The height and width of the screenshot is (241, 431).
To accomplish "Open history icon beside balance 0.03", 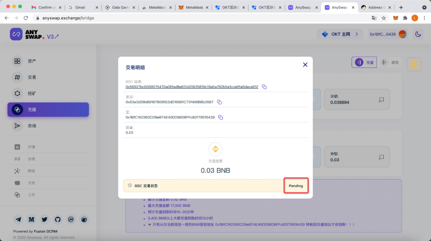I will click(381, 157).
